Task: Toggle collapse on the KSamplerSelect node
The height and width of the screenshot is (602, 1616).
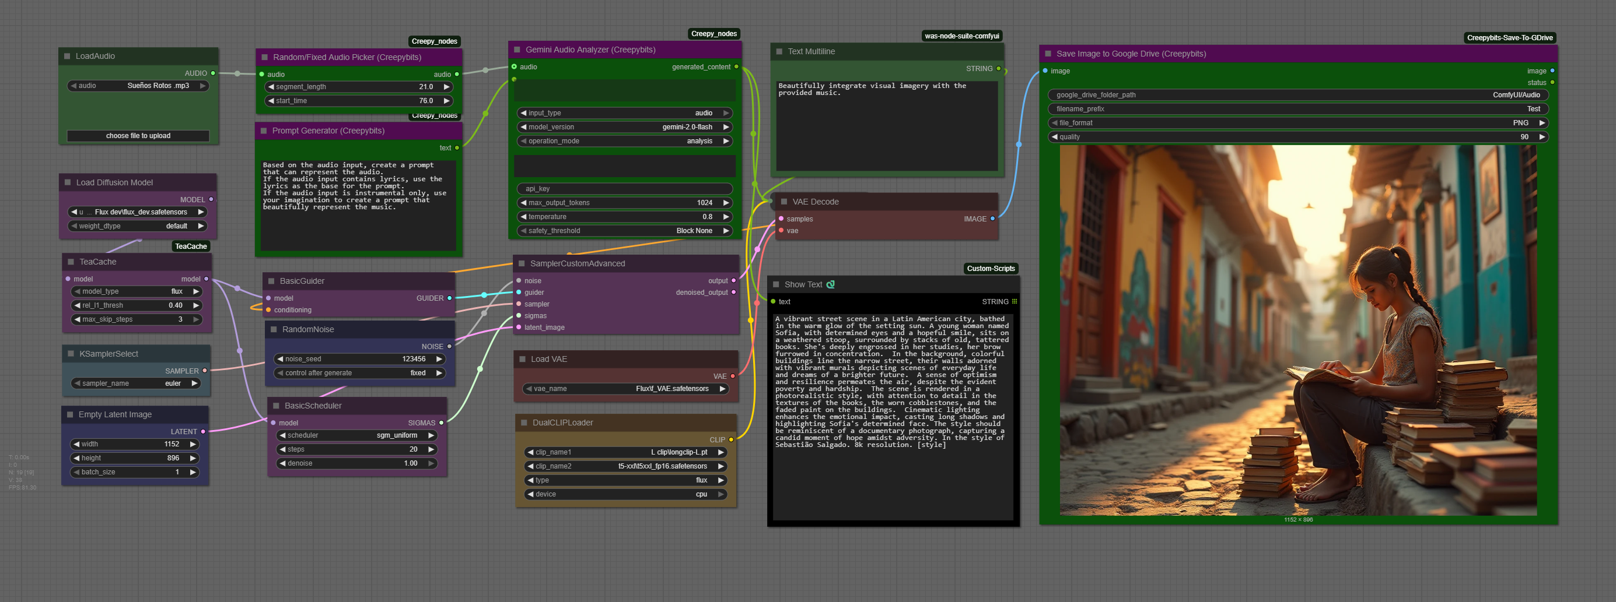Action: click(x=71, y=354)
